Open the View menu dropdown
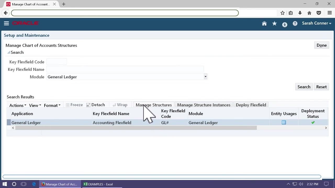 click(35, 105)
